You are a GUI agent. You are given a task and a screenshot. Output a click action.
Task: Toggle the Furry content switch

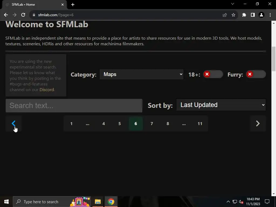point(256,74)
